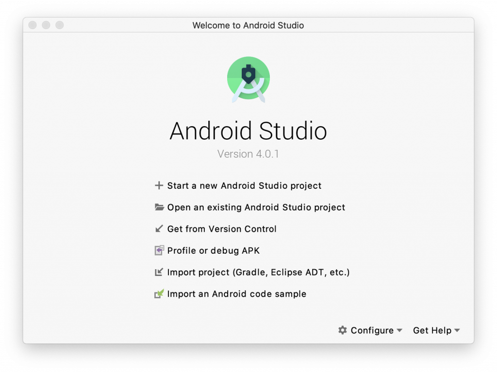Viewport: 497px width, 372px height.
Task: Click the Android Studio logo
Action: (x=248, y=80)
